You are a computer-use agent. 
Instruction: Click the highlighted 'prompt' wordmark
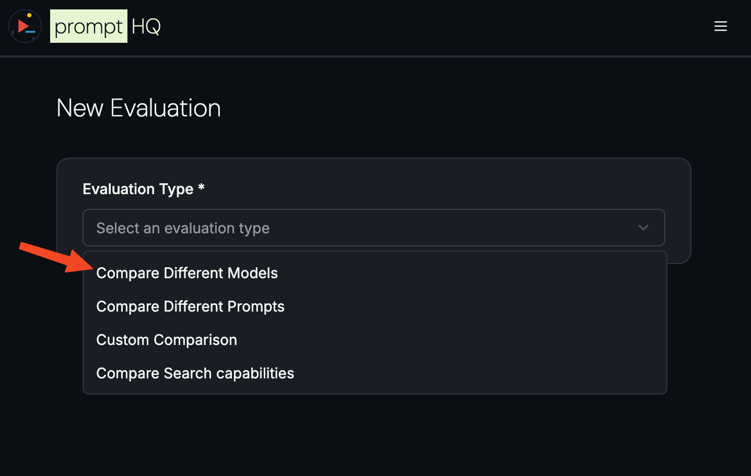(x=89, y=26)
